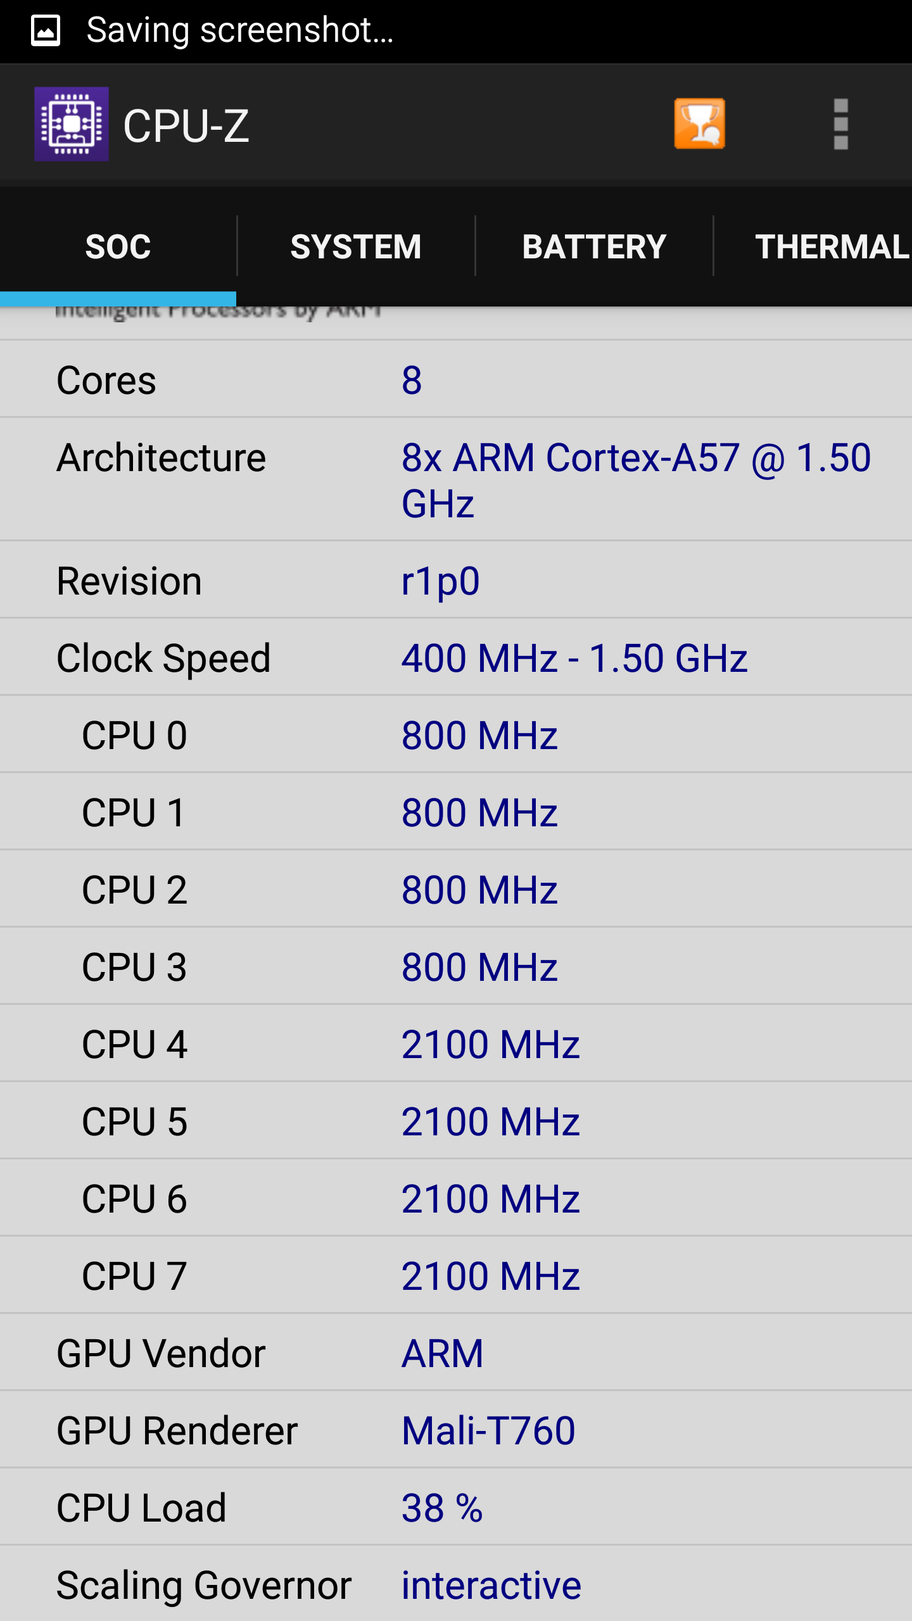Select the CPU 7 row
This screenshot has height=1621, width=912.
456,1276
